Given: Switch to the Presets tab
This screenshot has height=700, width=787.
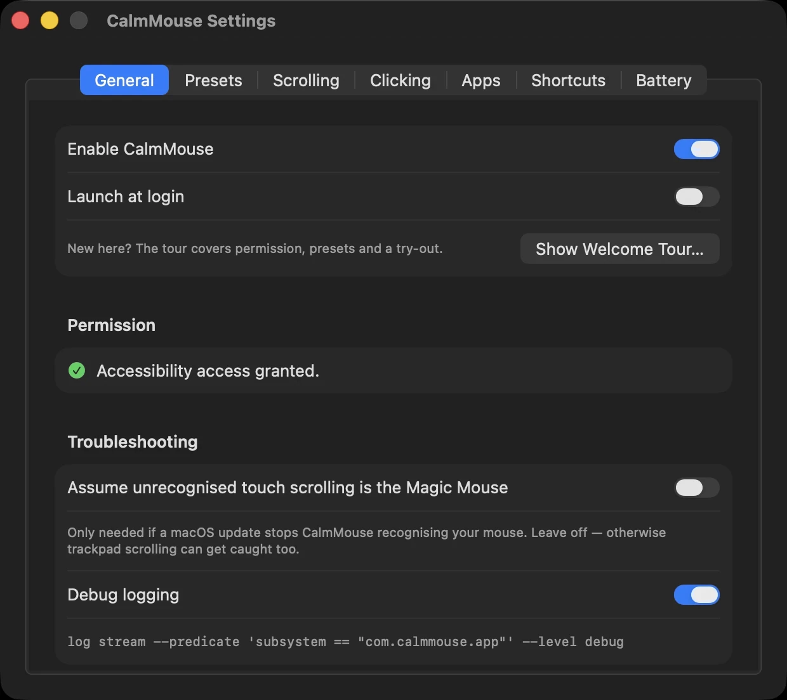Looking at the screenshot, I should click(213, 80).
